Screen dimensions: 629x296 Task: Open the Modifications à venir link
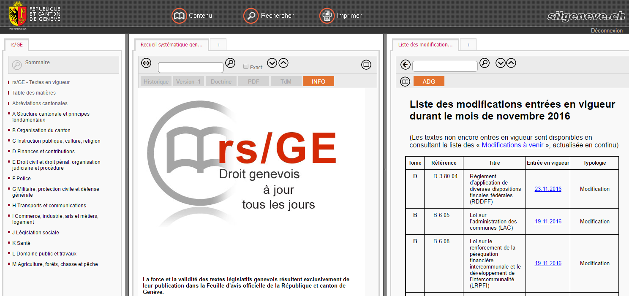[512, 145]
